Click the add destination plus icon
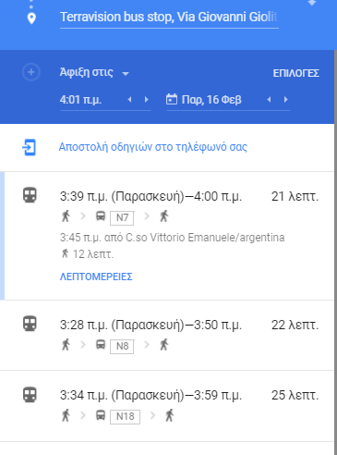Viewport: 337px width, 455px height. click(31, 72)
